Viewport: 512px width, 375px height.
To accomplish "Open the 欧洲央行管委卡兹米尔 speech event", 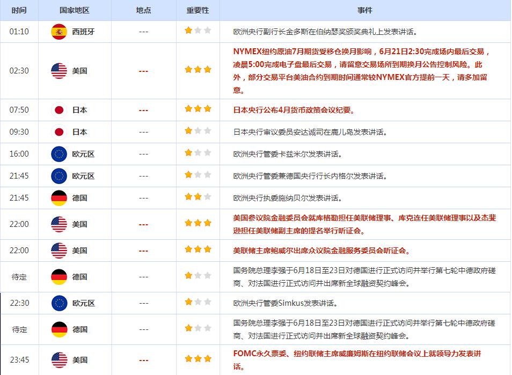I will click(x=287, y=154).
